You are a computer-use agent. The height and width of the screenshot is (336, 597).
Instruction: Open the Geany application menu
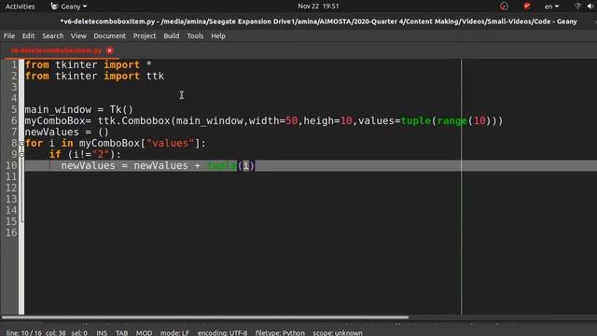tap(69, 7)
